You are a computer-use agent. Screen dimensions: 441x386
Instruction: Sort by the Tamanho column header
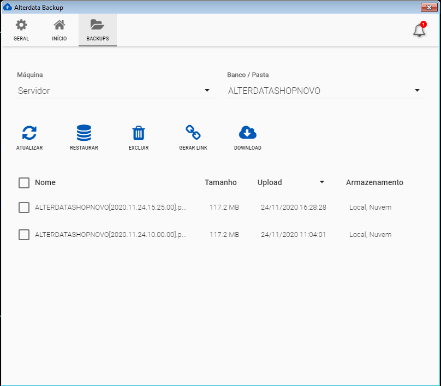click(221, 182)
